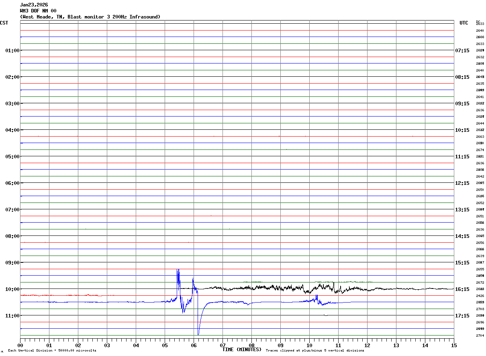Image resolution: width=486 pixels, height=356 pixels.
Task: Click DC value 2674
Action: 480,150
